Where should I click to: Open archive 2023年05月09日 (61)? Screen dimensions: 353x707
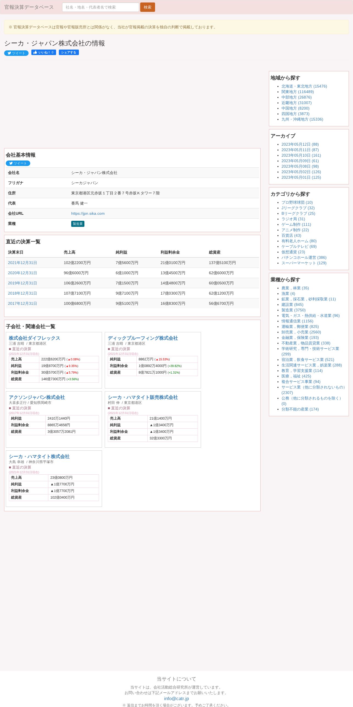(x=300, y=161)
